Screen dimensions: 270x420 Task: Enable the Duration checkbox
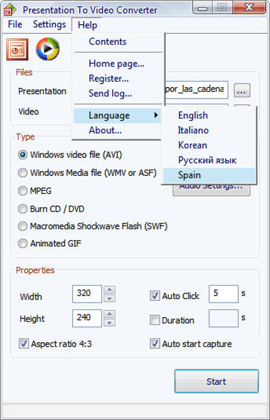155,320
